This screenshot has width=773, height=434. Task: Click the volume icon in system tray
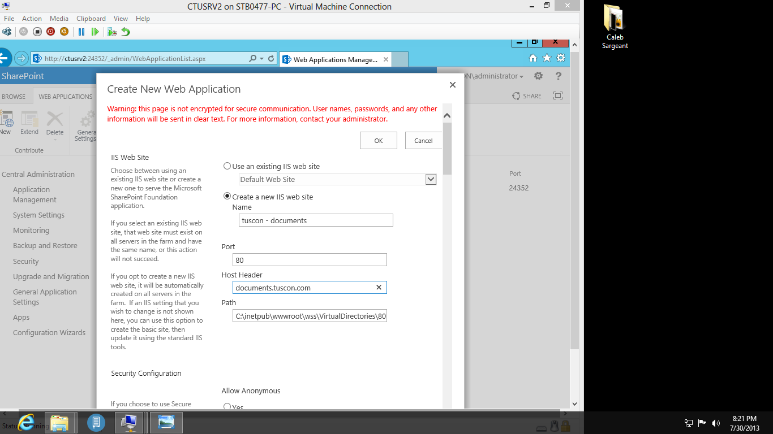coord(716,423)
